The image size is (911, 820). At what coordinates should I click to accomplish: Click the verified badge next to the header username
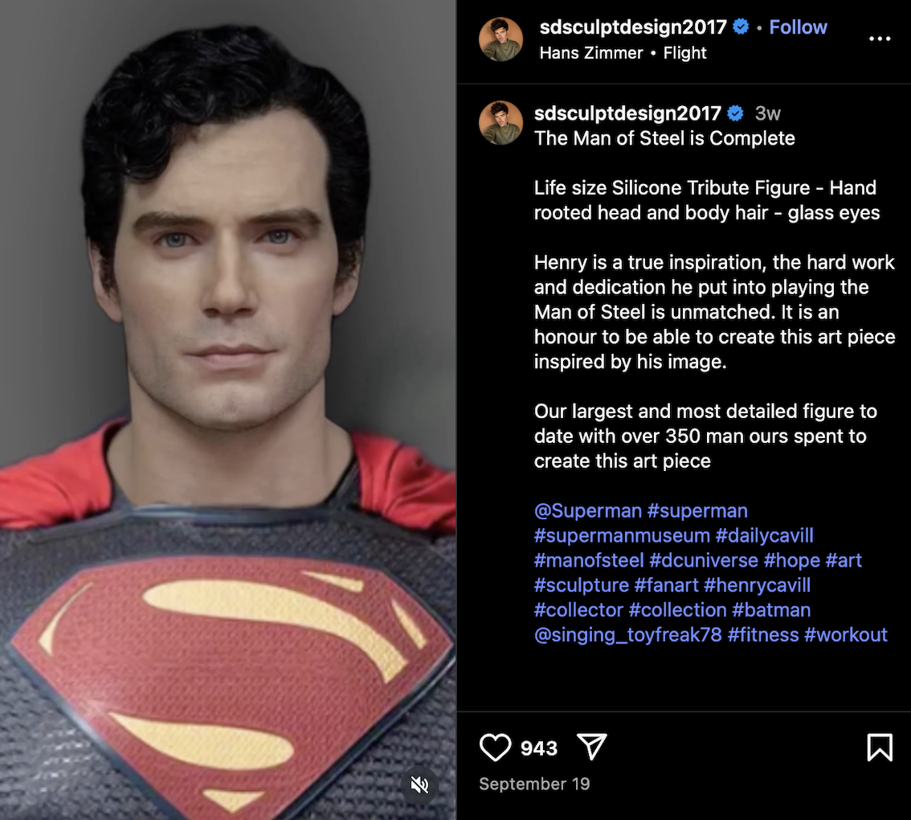pyautogui.click(x=739, y=27)
